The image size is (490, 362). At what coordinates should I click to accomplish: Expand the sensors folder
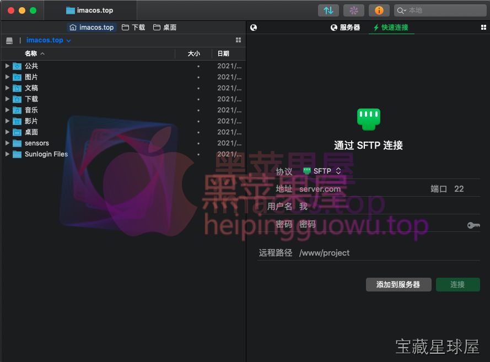pos(7,143)
